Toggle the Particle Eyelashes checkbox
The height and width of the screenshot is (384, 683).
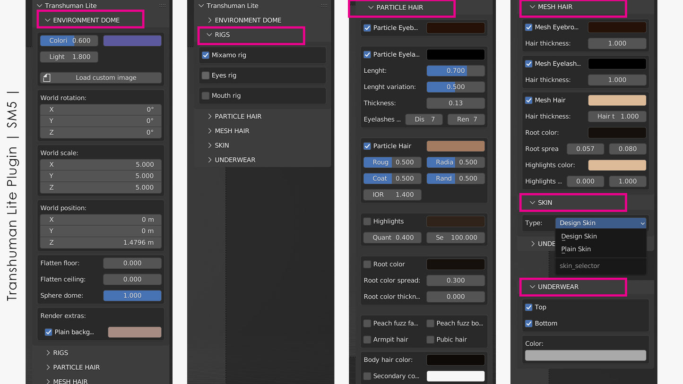(367, 54)
